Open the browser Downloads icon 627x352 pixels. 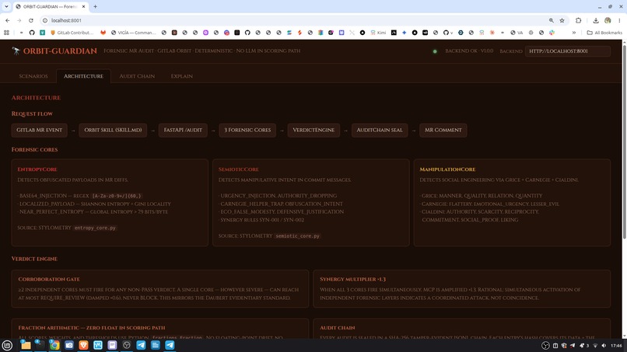pos(596,20)
